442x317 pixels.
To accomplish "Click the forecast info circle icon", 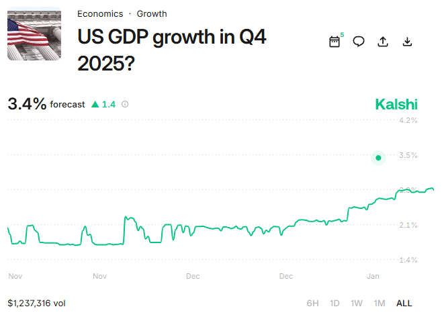I will [x=125, y=104].
